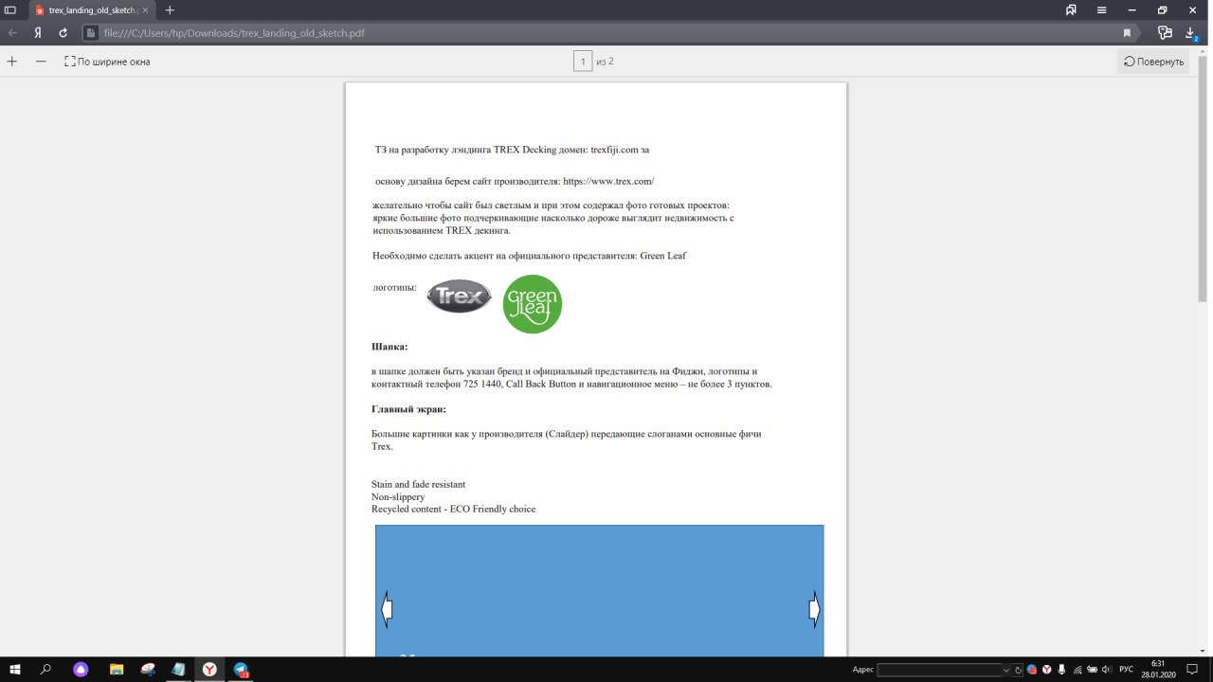
Task: Click the 'логотипы:' label
Action: [x=395, y=287]
